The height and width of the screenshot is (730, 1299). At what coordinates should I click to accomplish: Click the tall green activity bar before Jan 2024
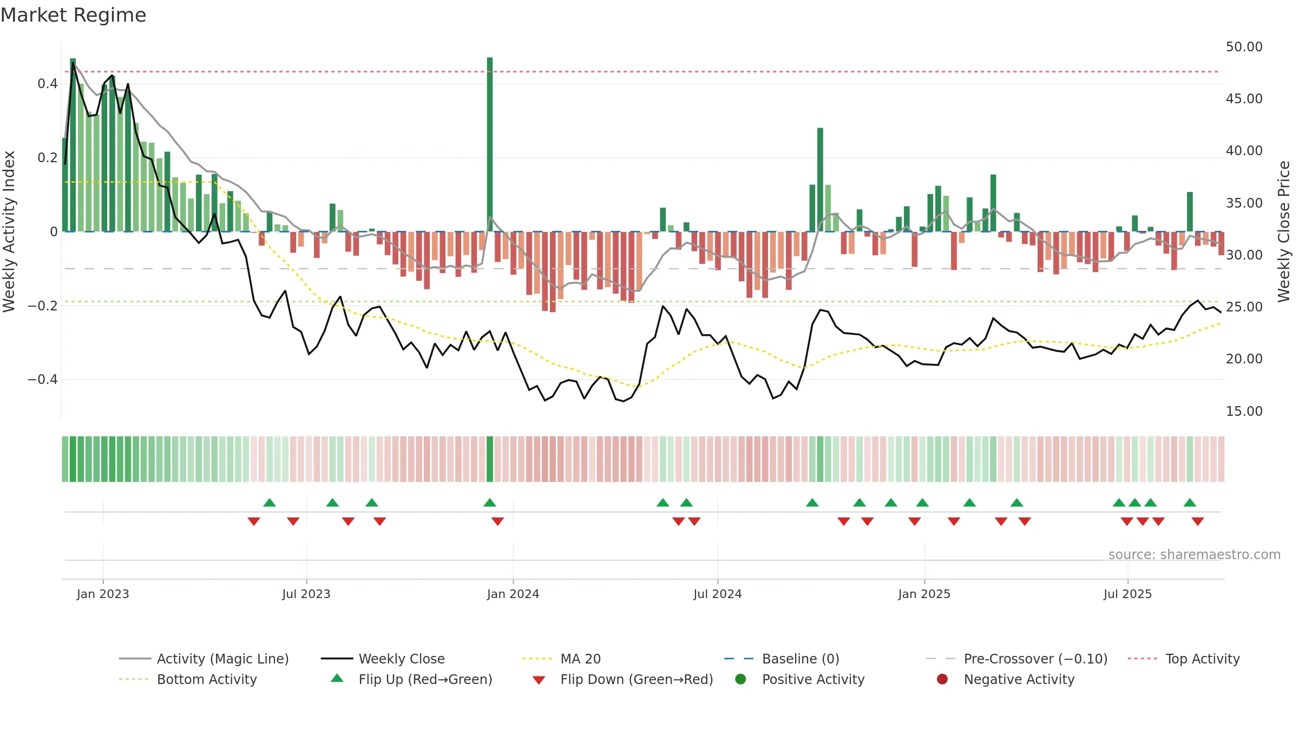pos(490,144)
